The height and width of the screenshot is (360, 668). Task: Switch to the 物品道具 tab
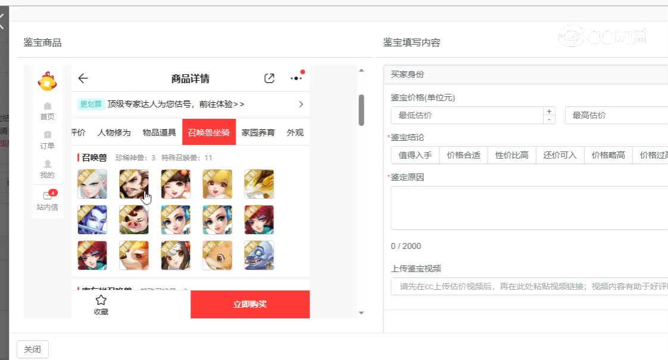(160, 132)
